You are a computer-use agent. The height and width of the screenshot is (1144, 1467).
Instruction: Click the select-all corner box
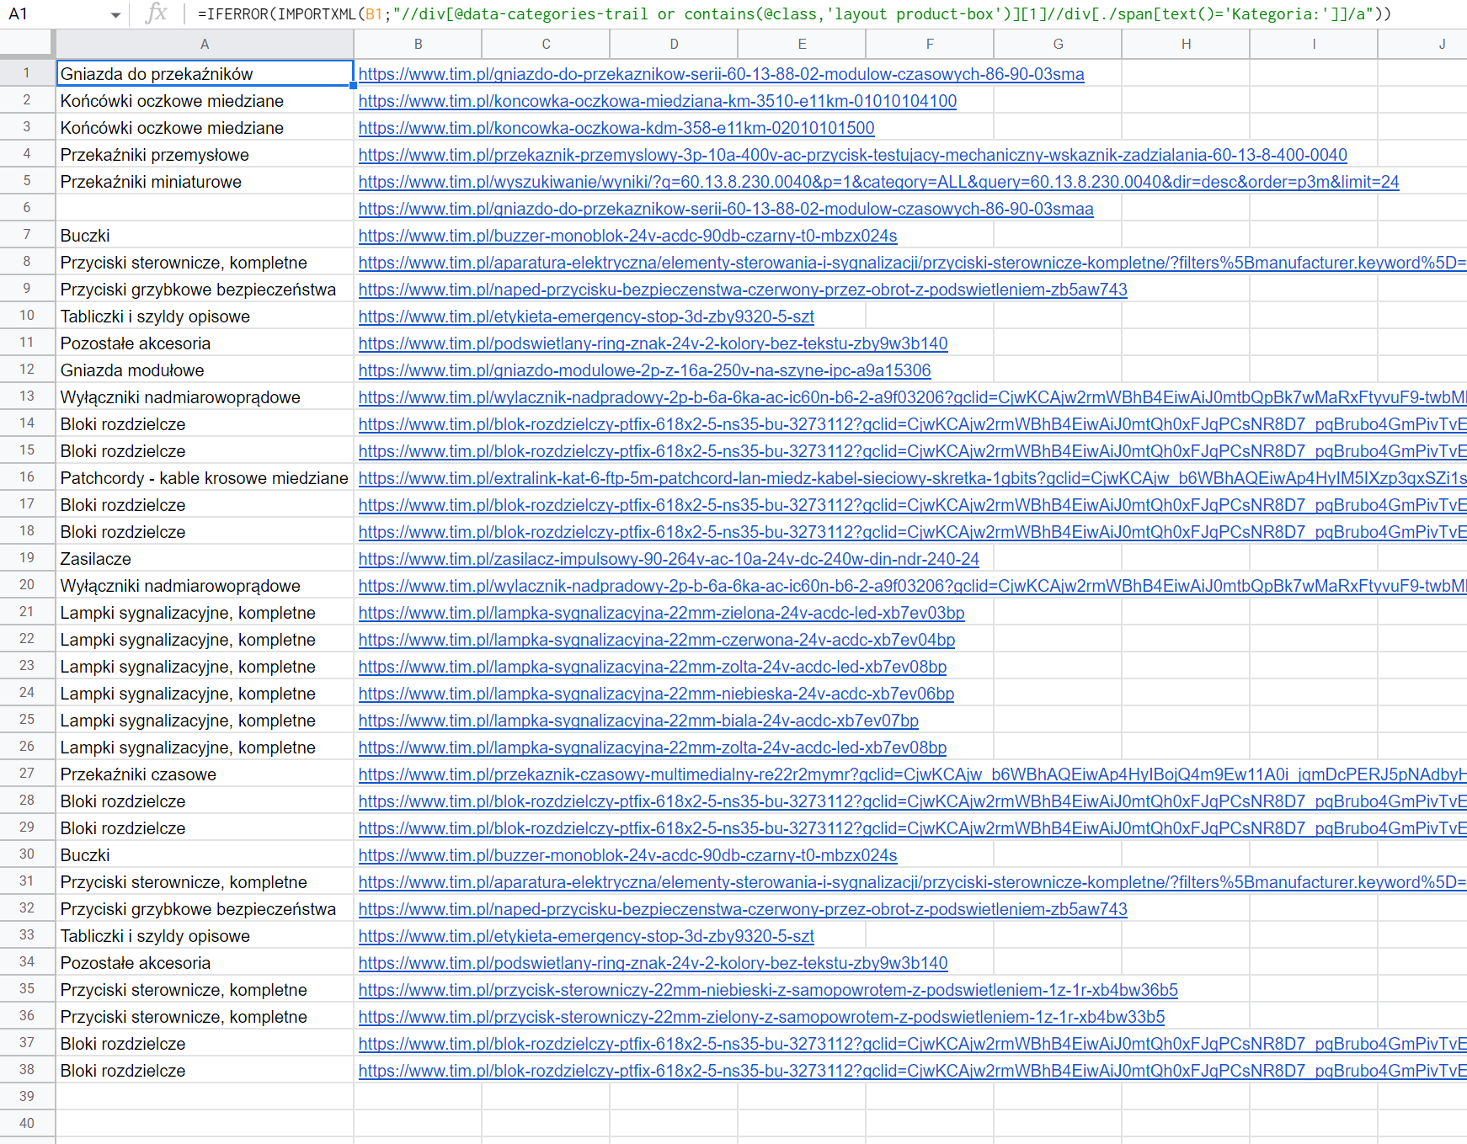pyautogui.click(x=27, y=45)
